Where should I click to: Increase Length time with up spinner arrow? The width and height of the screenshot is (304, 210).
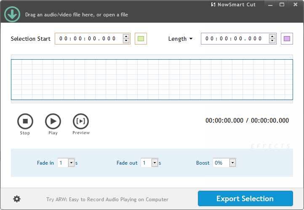(x=272, y=37)
